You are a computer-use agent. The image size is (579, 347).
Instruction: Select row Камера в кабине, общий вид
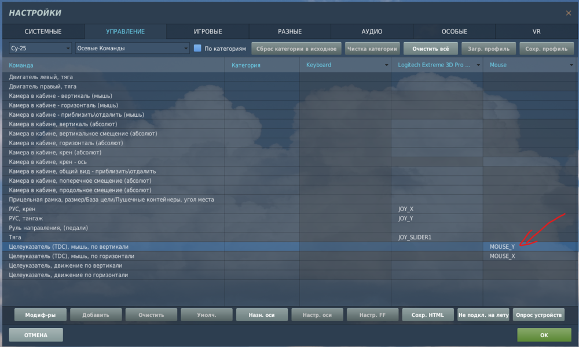[290, 171]
